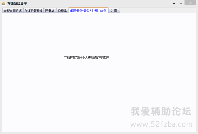
Task: Select the 虚拟机类+云类+上传网站类 tab
Action: (88, 10)
